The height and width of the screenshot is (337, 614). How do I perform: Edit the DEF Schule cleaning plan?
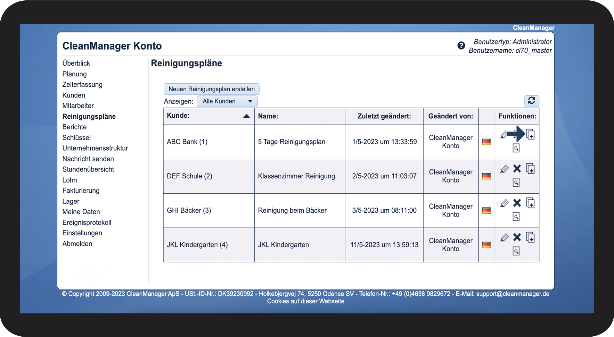pyautogui.click(x=504, y=169)
